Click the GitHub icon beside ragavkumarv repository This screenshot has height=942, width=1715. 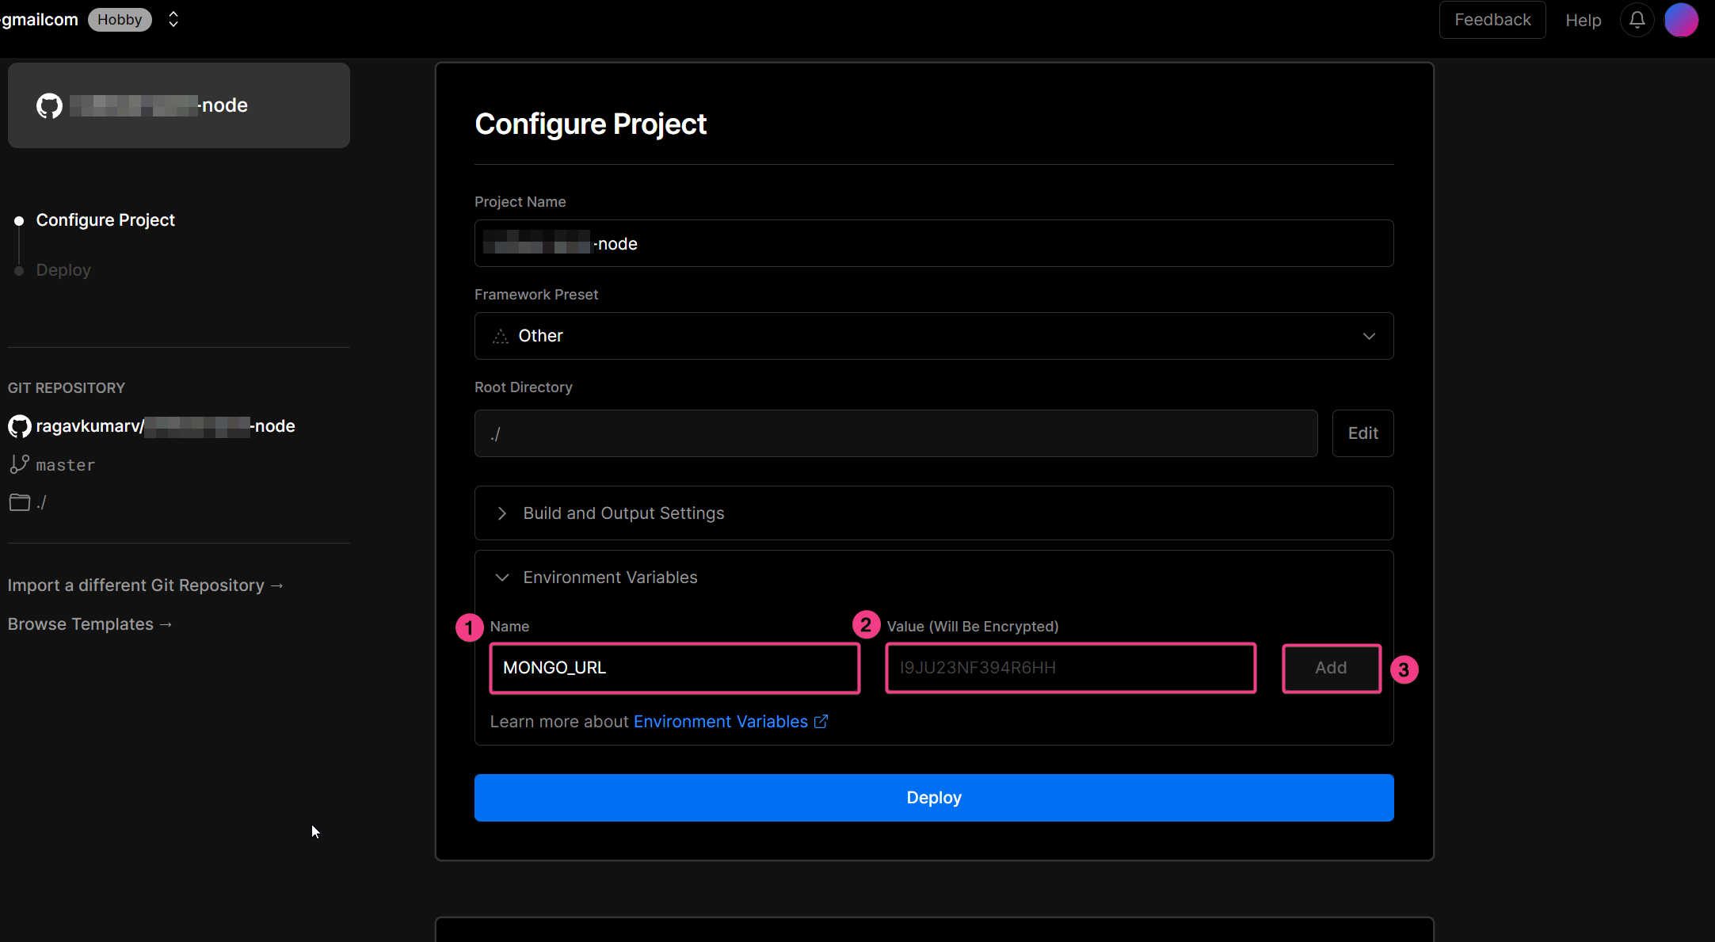[x=19, y=426]
